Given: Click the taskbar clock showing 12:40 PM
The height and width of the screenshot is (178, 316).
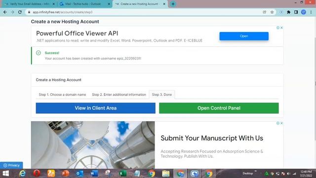Looking at the screenshot, I should click(x=306, y=174).
